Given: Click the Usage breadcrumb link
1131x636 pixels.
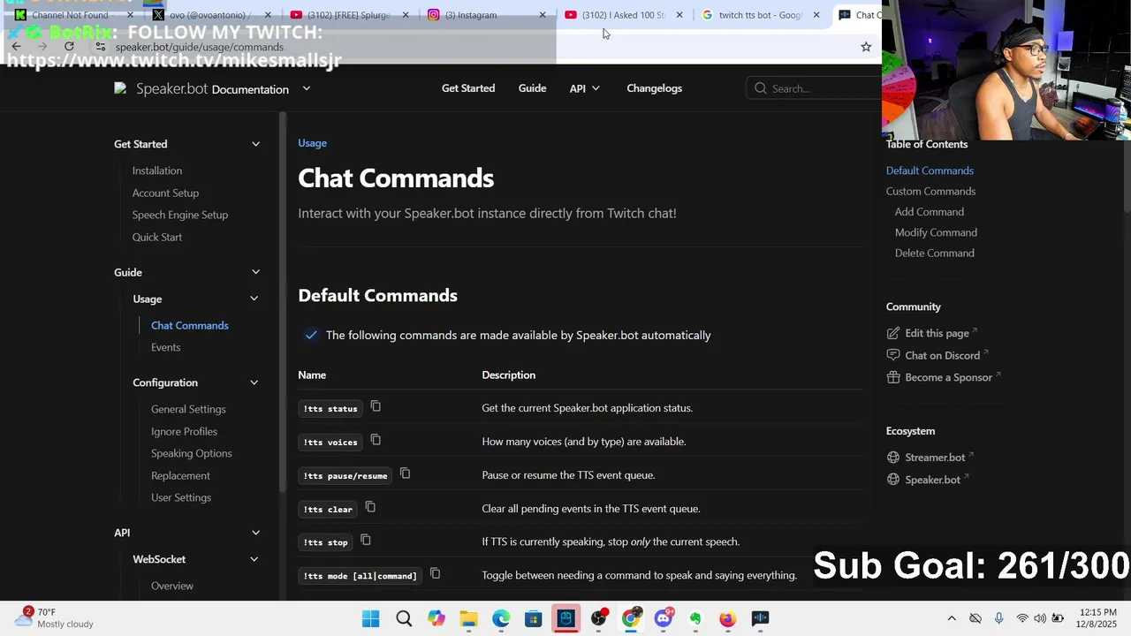Looking at the screenshot, I should [x=312, y=143].
